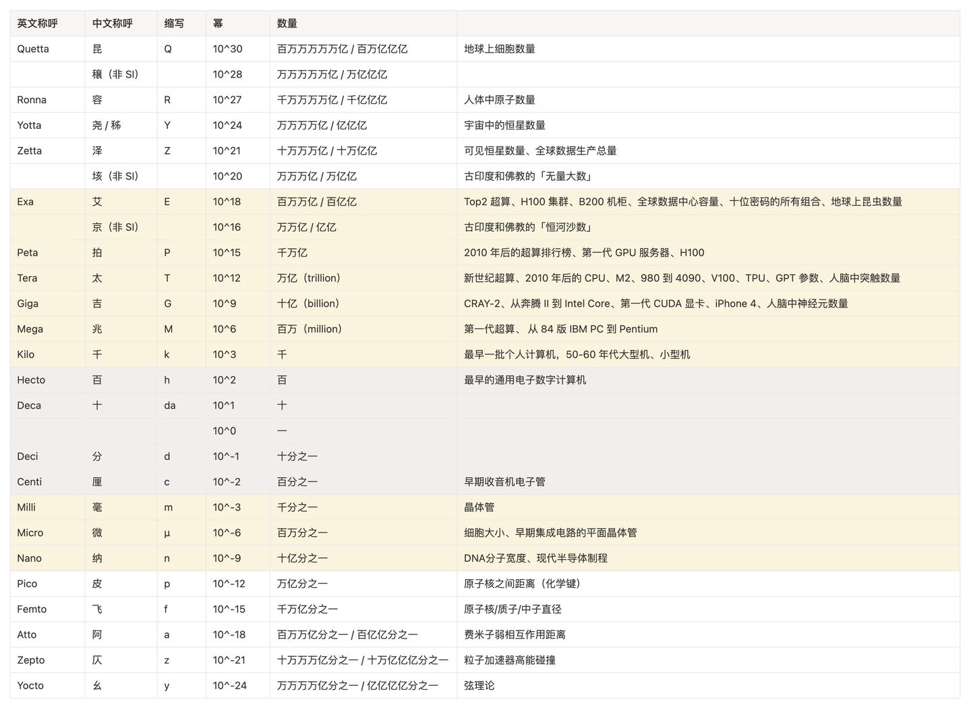
Task: Click the Deci cell
Action: click(x=47, y=456)
